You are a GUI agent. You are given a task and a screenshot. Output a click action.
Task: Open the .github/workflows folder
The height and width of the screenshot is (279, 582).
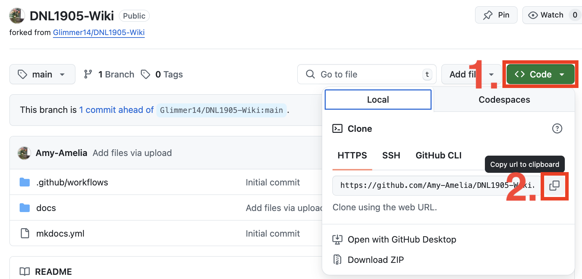[x=72, y=182]
